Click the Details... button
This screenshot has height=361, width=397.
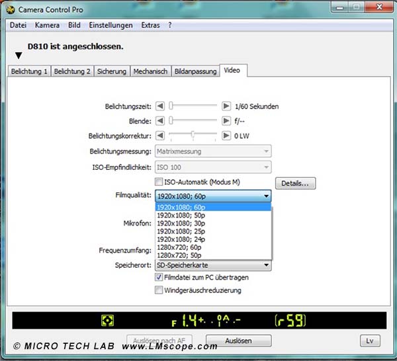(295, 183)
